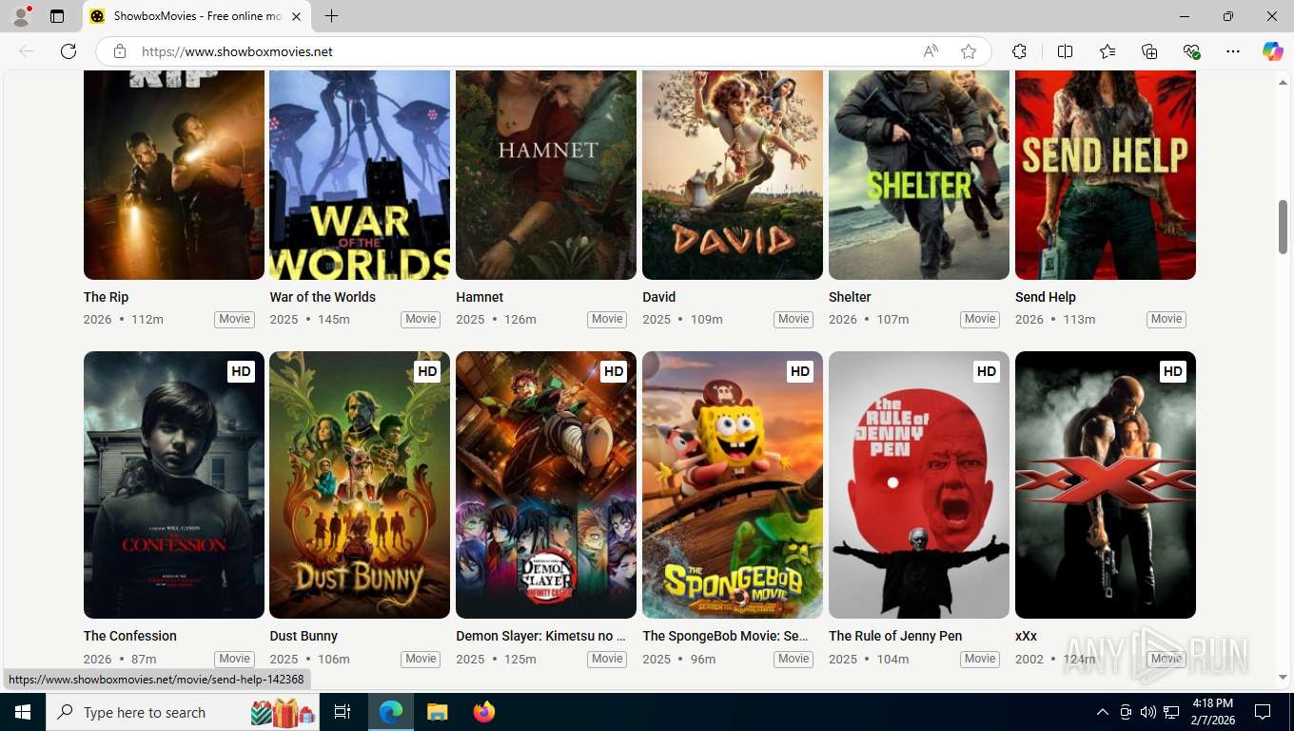This screenshot has width=1294, height=731.
Task: Open Windows Start menu
Action: tap(22, 712)
